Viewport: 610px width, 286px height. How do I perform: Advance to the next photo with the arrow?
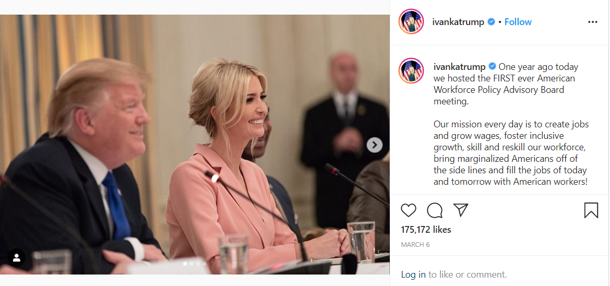point(374,145)
